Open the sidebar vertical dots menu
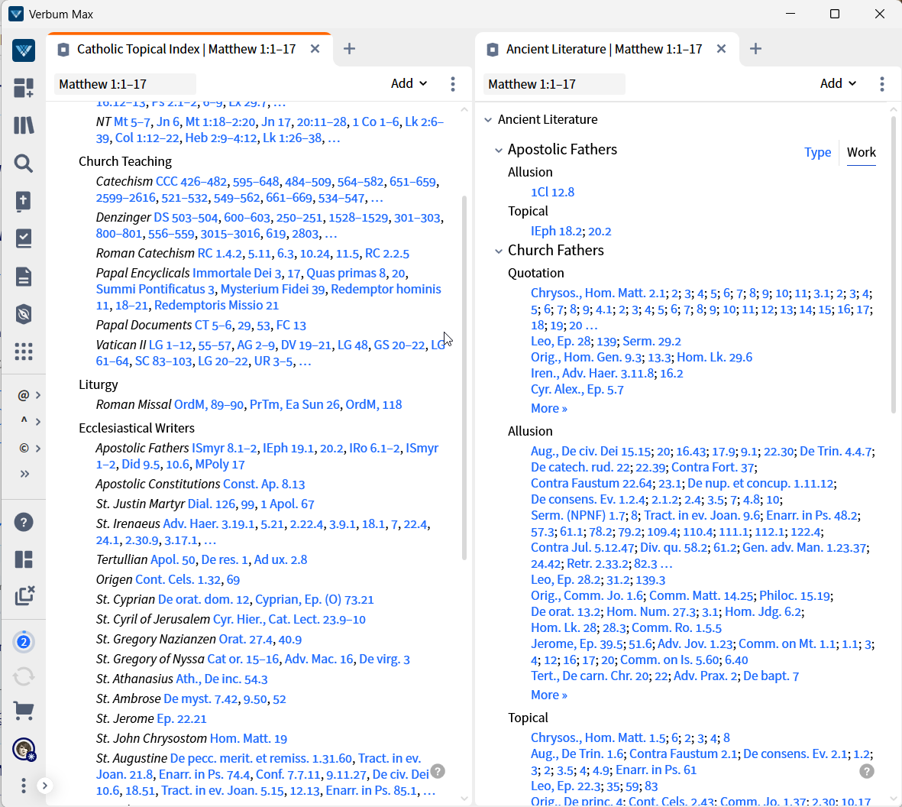Image resolution: width=902 pixels, height=807 pixels. [x=24, y=786]
